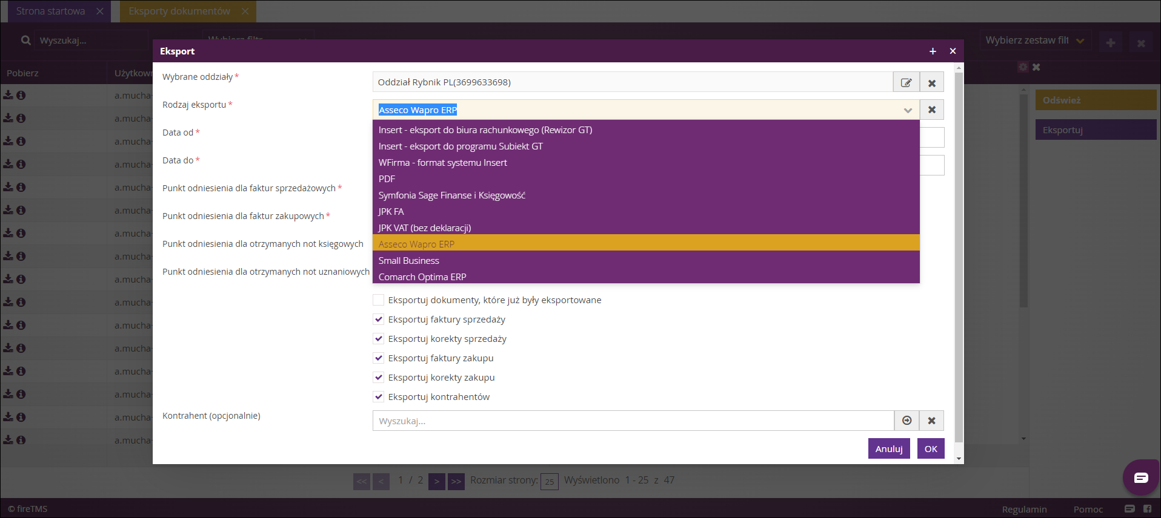1161x518 pixels.
Task: Choose Comarch Optima ERP option
Action: pos(646,276)
